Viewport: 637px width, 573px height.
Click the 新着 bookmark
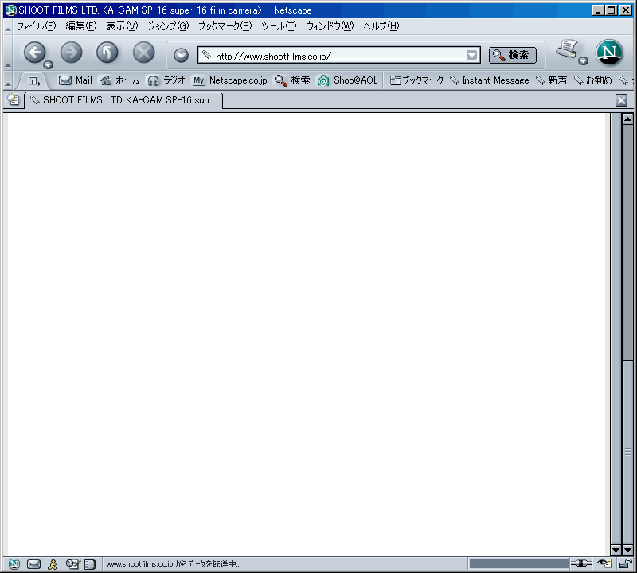pyautogui.click(x=551, y=80)
